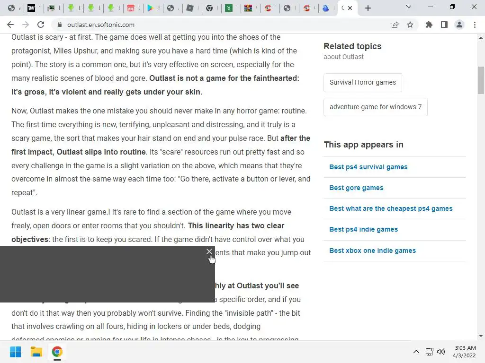Switch to the Chrome logo tab

coord(209,8)
